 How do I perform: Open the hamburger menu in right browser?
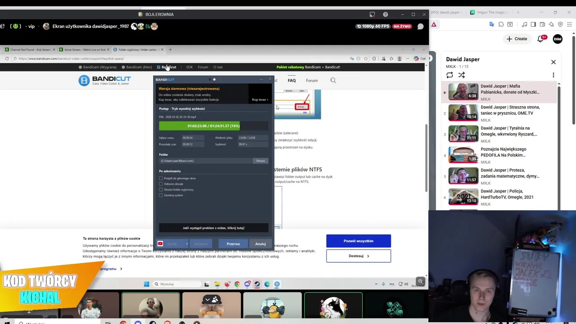pyautogui.click(x=570, y=24)
